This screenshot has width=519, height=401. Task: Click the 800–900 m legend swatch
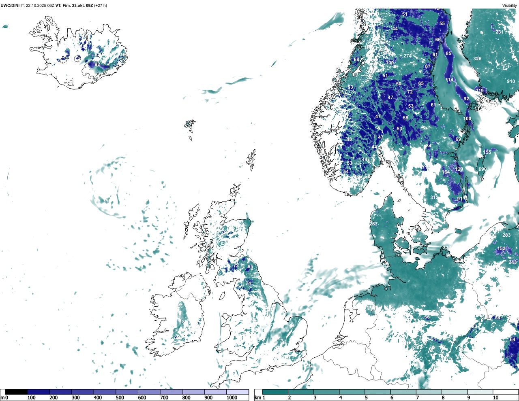[x=193, y=392]
